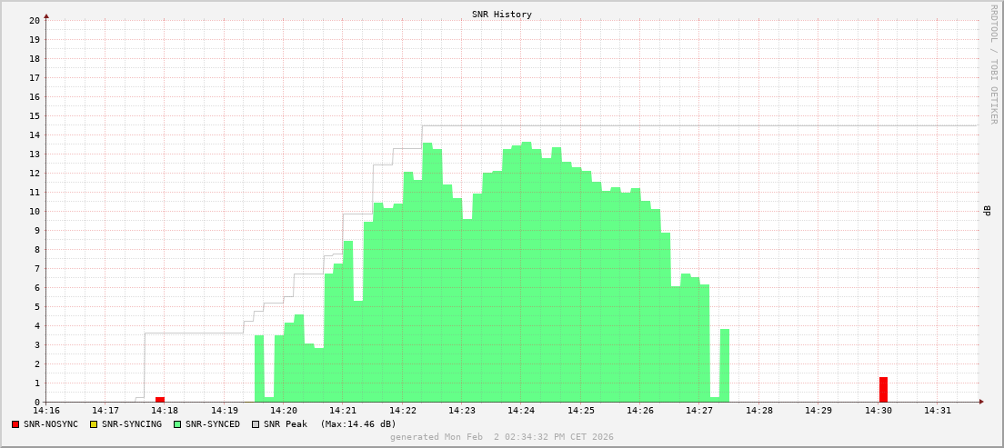The image size is (1004, 448).
Task: Click the isolated green bar after 14:27
Action: (x=725, y=365)
